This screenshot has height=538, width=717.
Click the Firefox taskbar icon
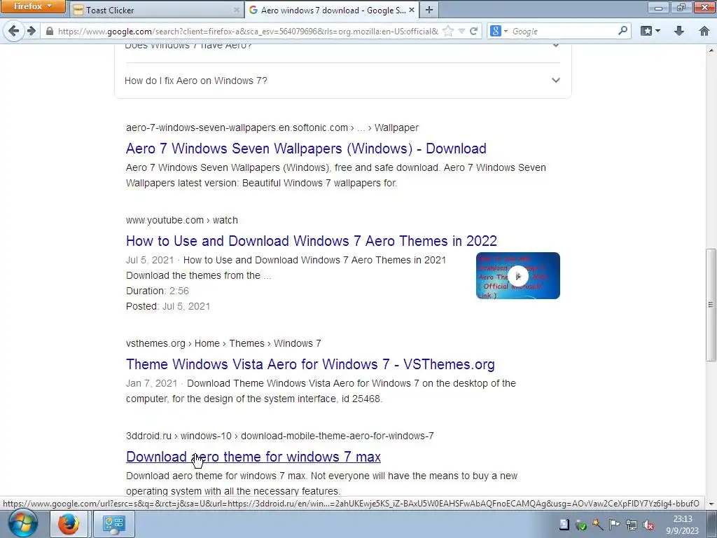pos(68,524)
